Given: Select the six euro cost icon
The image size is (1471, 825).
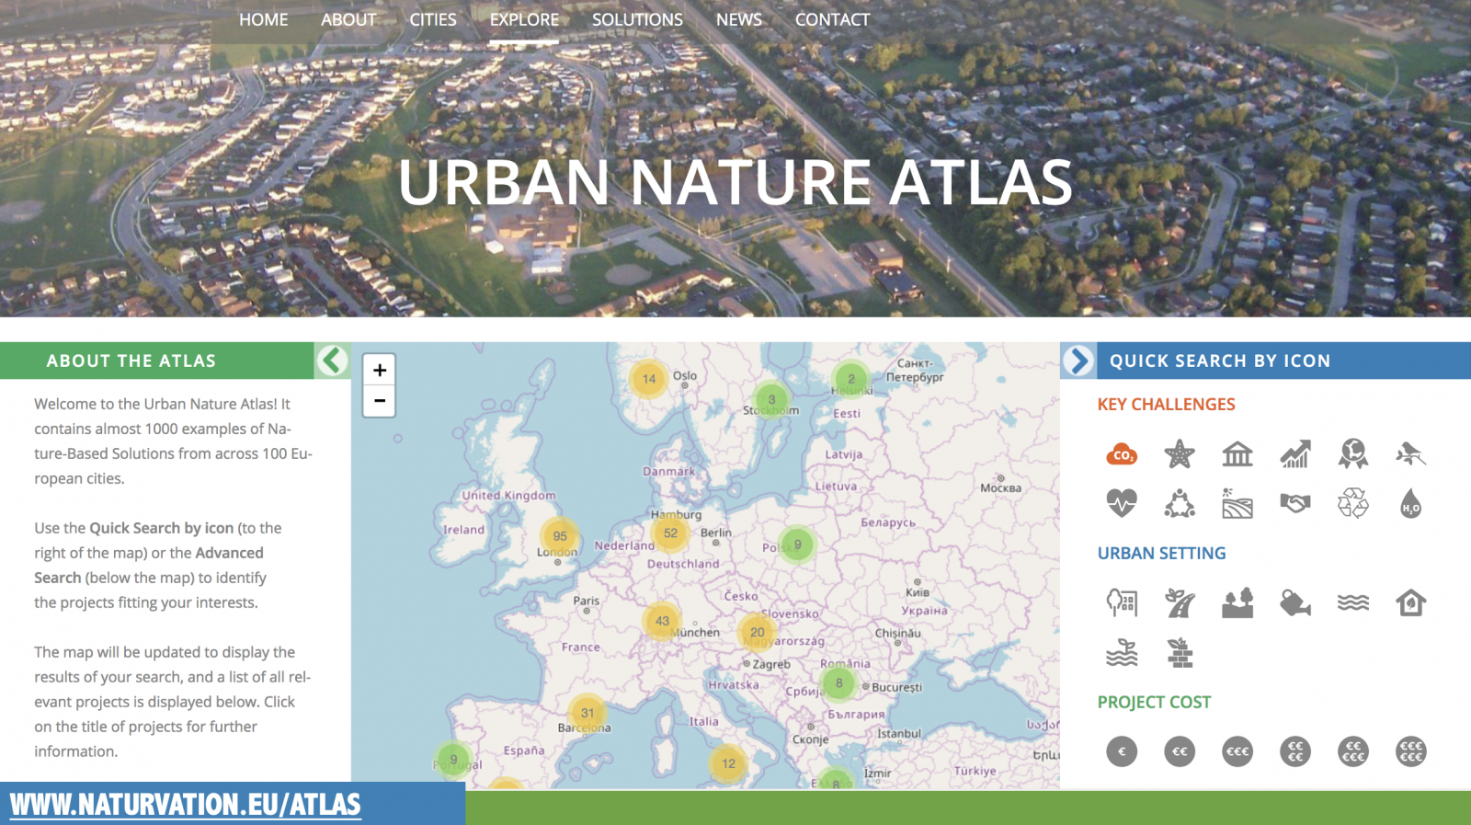Looking at the screenshot, I should (1410, 751).
